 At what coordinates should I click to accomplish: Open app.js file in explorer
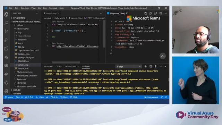pos(20,43)
